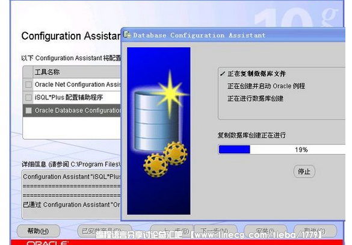Open help with the 帮助(H) button
Viewport: 352px width, 245px height.
pos(39,231)
